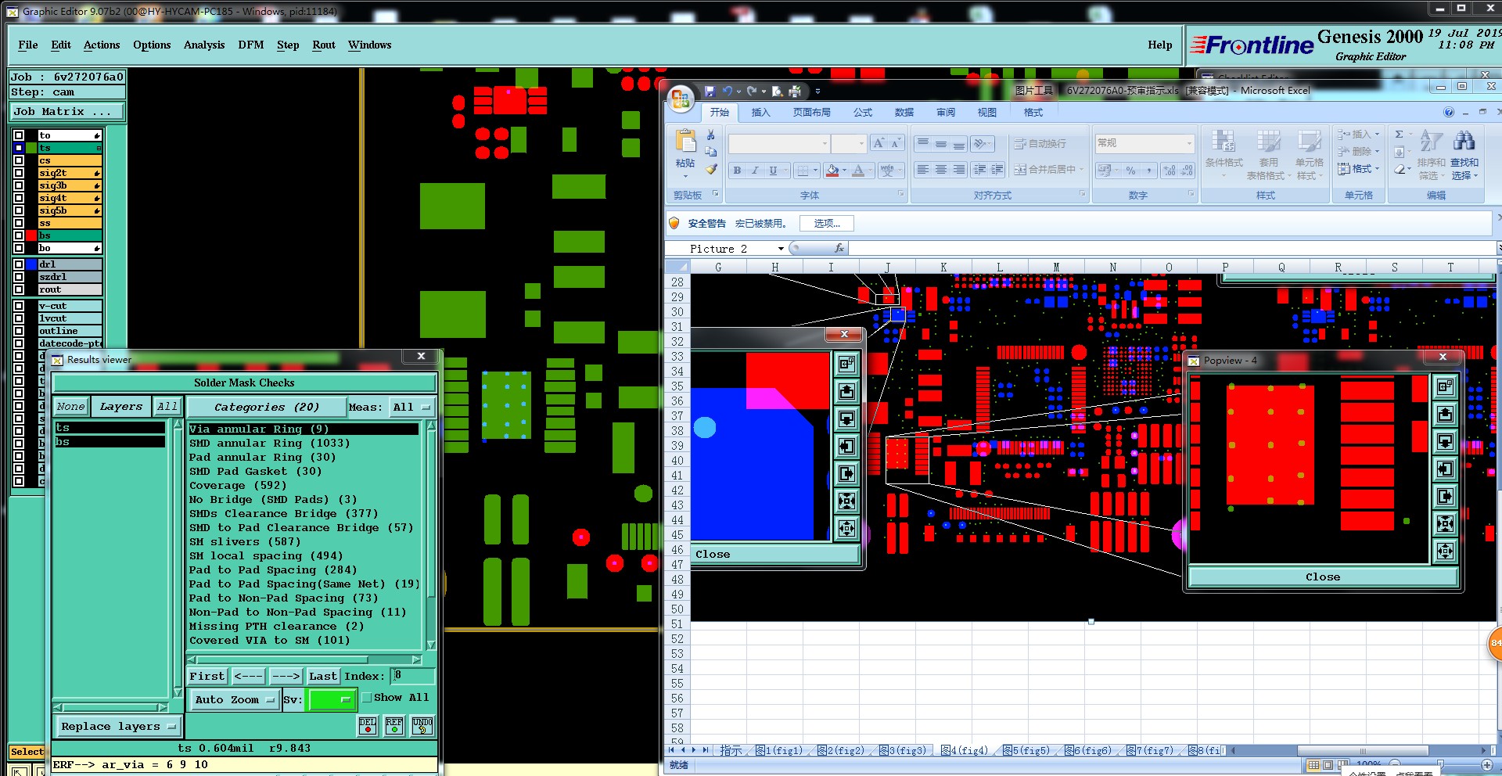Select Coverage (592) category

[239, 486]
